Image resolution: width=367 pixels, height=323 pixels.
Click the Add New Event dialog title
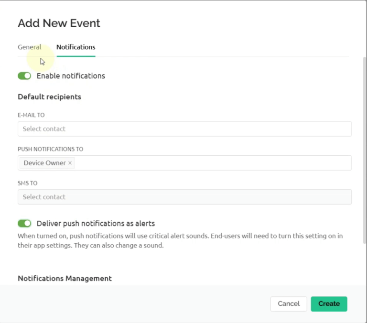pyautogui.click(x=59, y=23)
